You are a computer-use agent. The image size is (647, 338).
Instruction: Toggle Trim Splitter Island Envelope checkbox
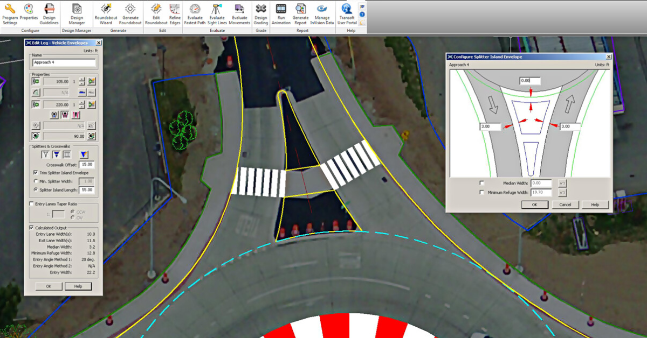(x=36, y=173)
